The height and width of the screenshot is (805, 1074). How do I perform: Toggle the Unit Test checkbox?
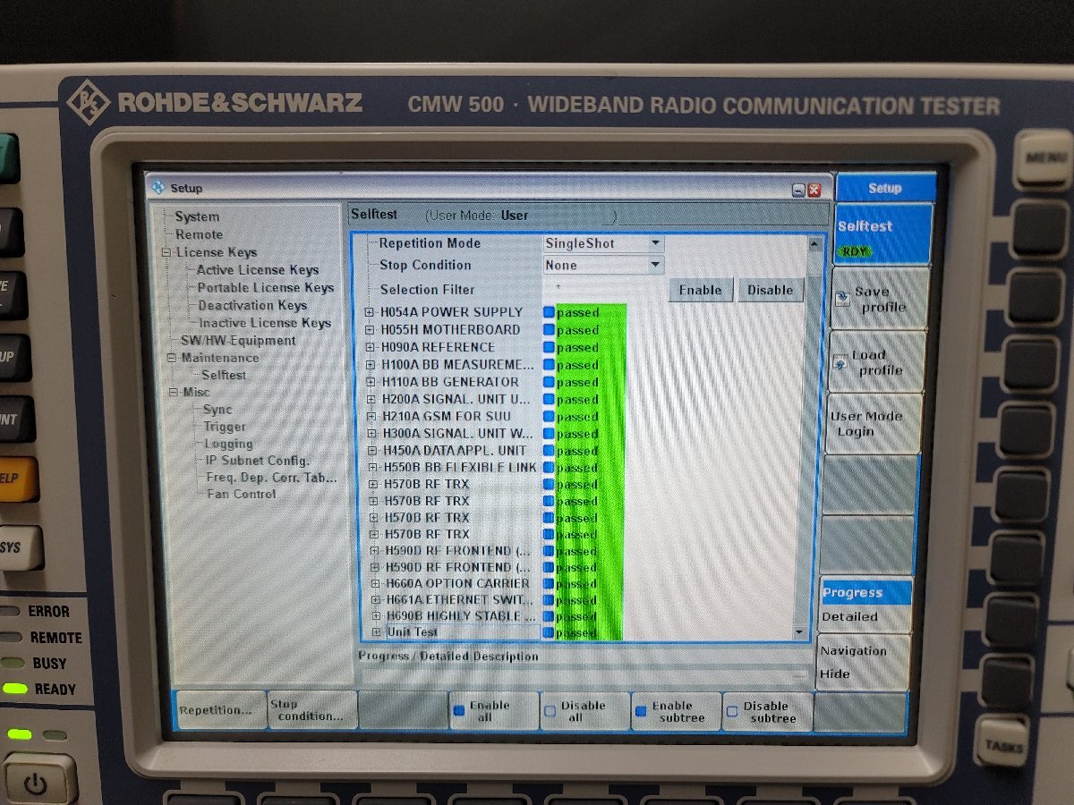(548, 632)
